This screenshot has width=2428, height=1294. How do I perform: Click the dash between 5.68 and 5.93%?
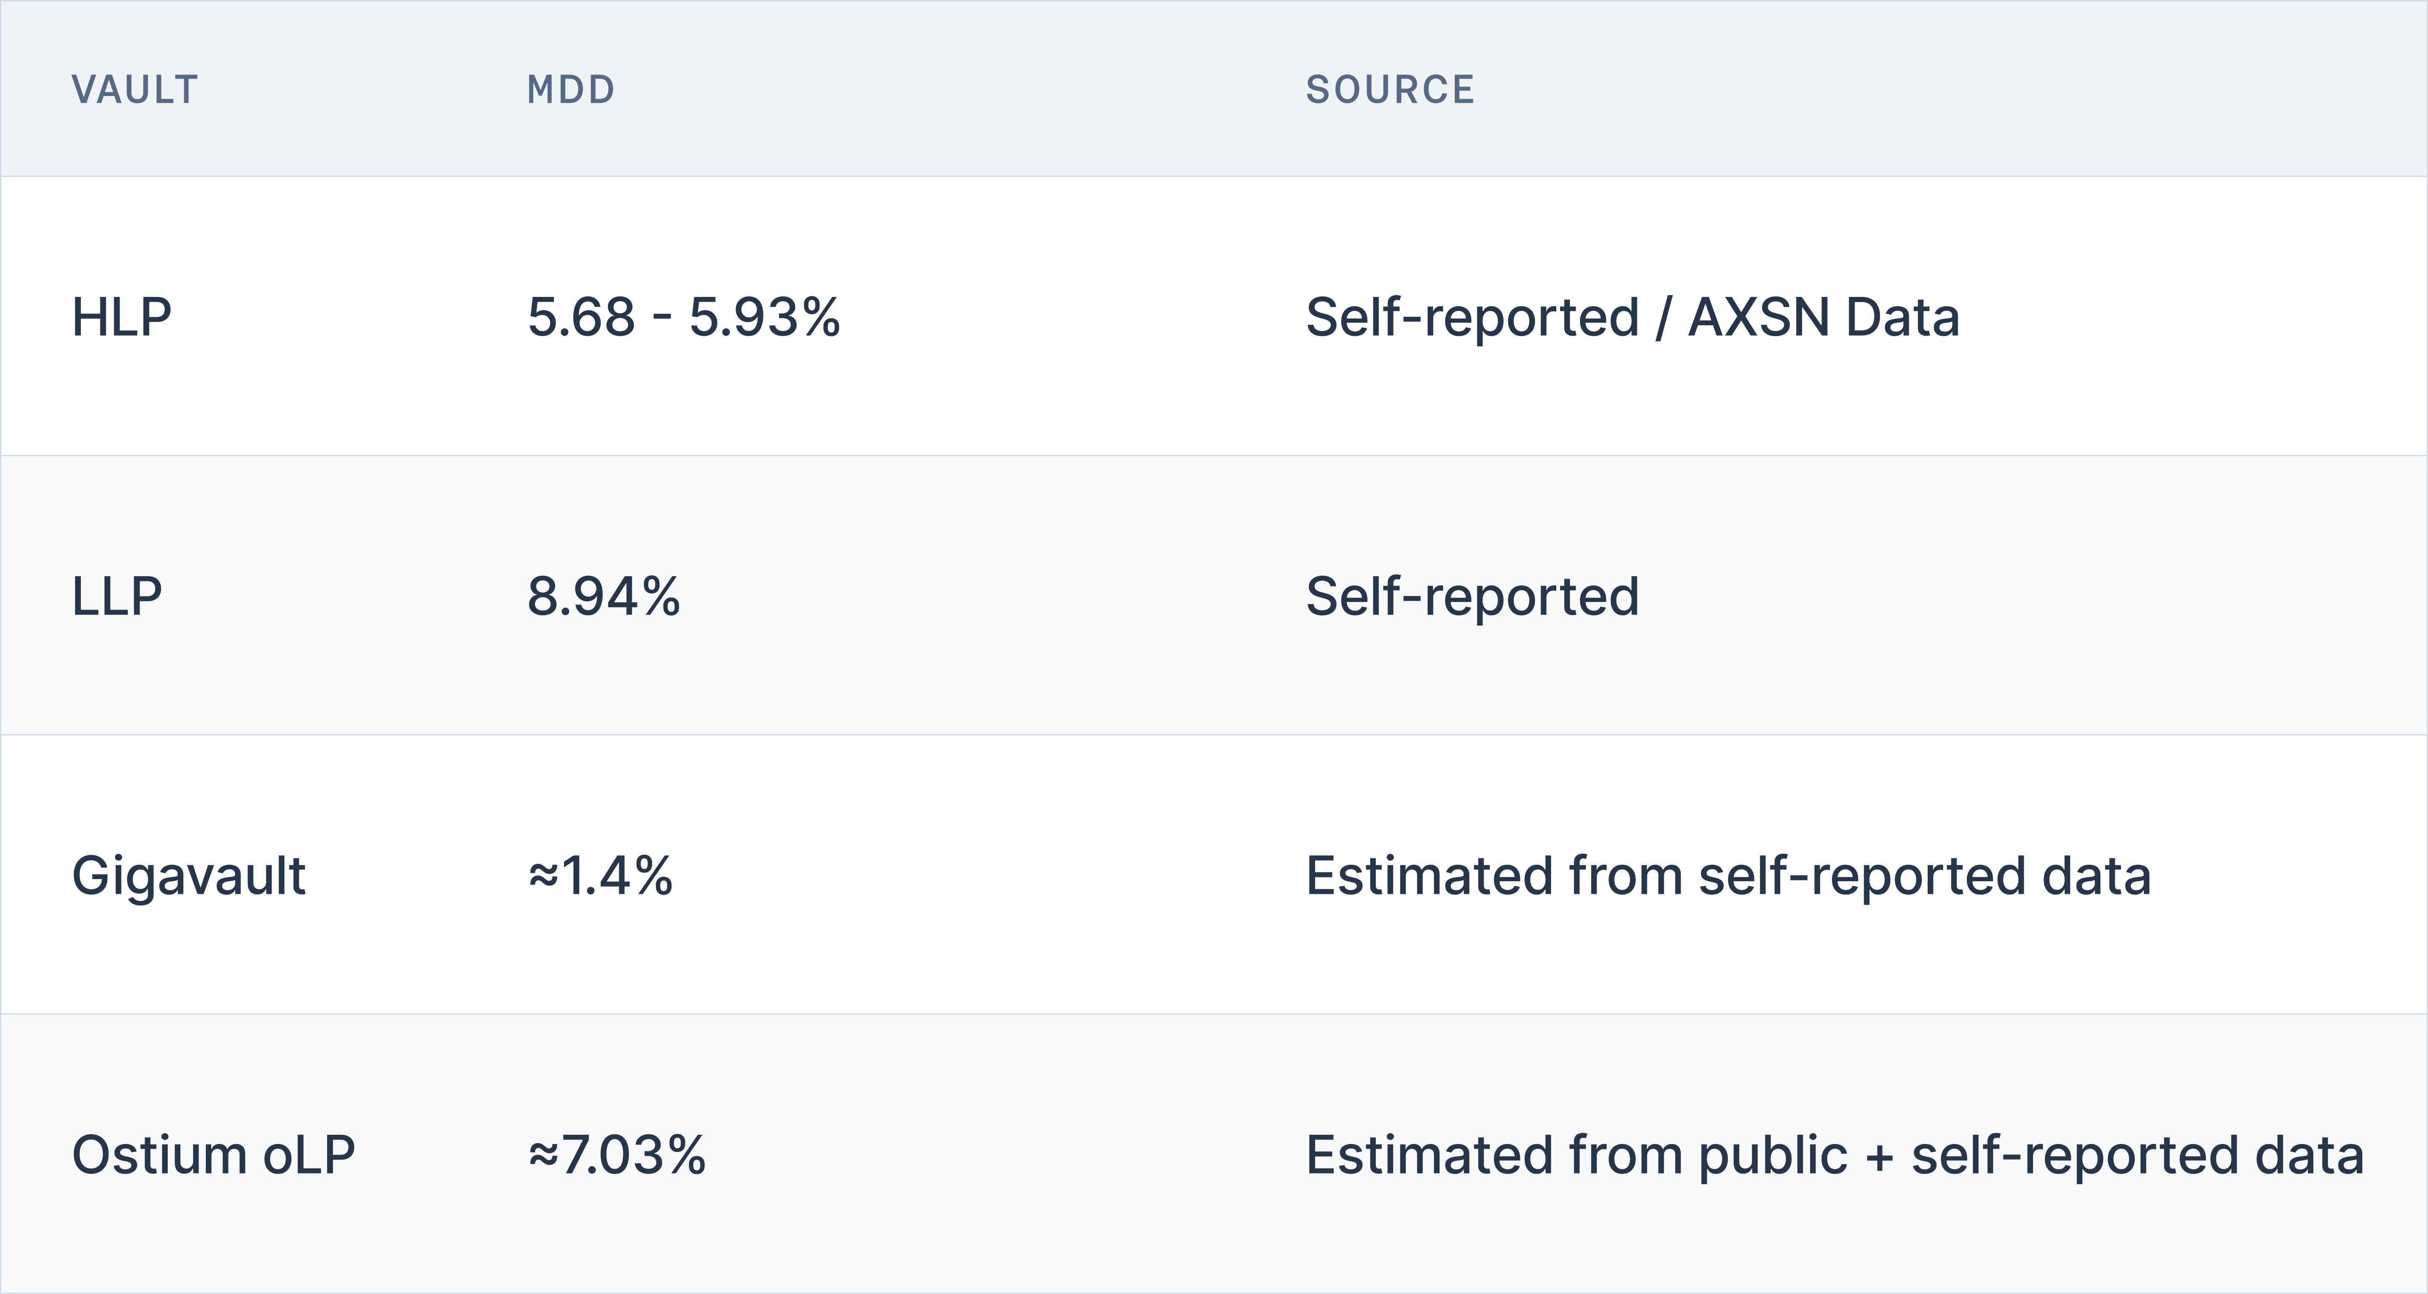[x=662, y=316]
